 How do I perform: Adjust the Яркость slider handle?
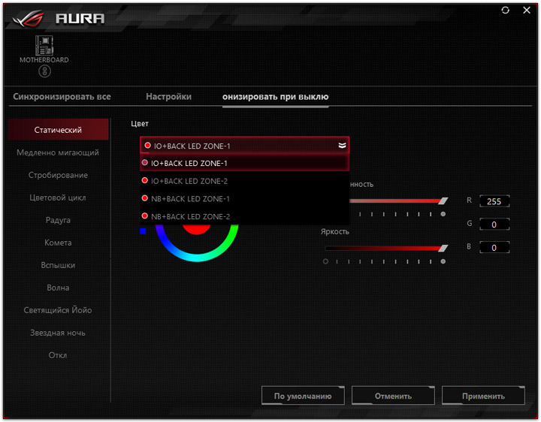coord(443,249)
